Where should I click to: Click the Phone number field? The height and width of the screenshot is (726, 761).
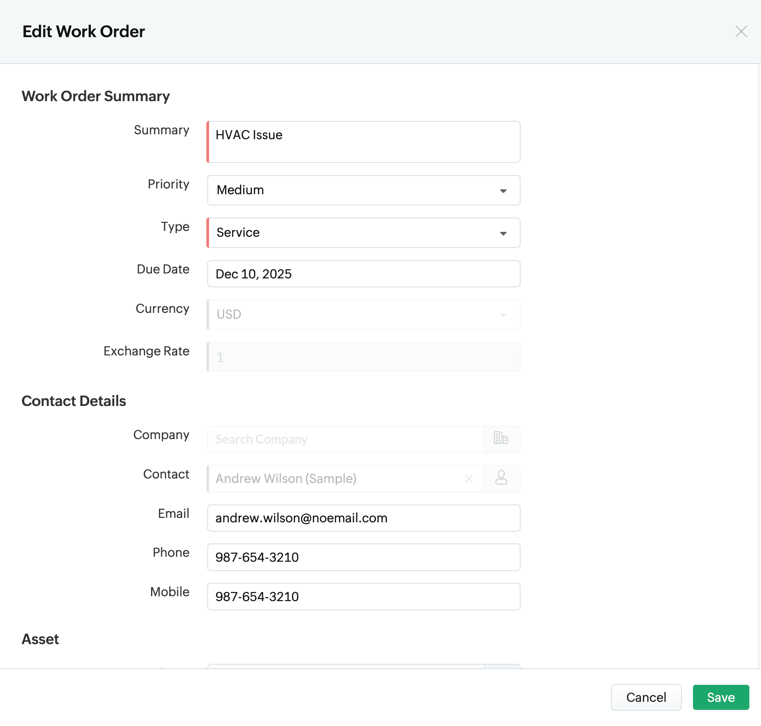click(363, 557)
